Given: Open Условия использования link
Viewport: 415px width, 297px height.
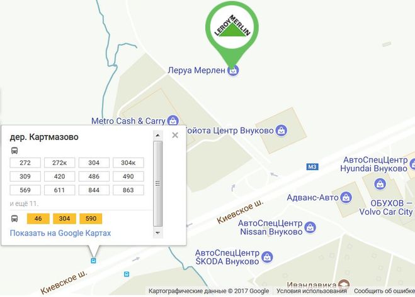Looking at the screenshot, I should point(312,291).
